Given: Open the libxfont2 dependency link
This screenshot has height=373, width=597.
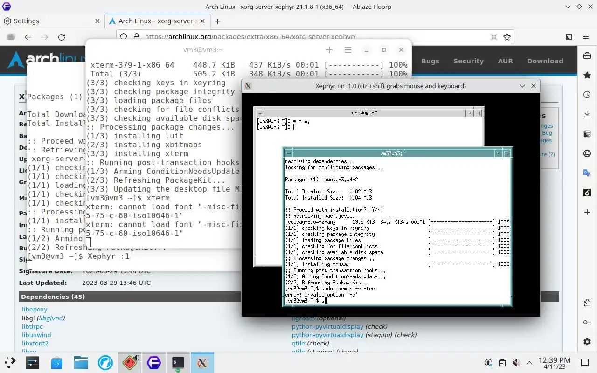Looking at the screenshot, I should point(35,343).
